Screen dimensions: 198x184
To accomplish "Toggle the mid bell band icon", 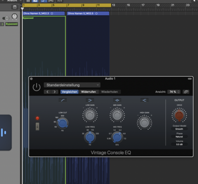I will 117,100.
